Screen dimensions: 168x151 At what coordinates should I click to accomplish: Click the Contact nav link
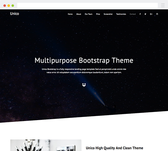(x=133, y=14)
